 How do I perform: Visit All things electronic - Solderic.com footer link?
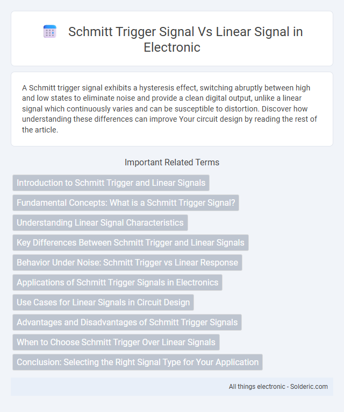point(278,387)
